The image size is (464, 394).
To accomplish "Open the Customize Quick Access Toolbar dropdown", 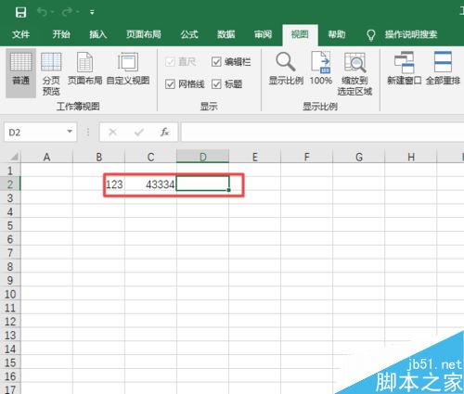I will point(92,12).
